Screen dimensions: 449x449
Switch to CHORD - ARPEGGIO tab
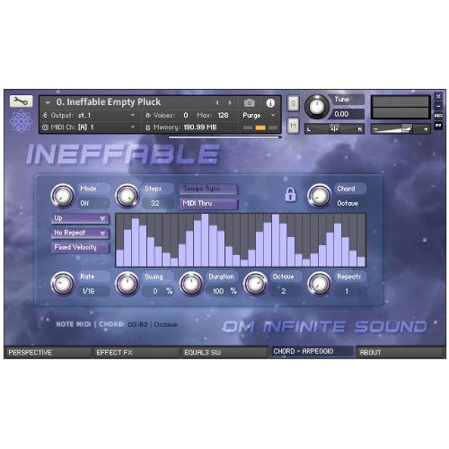click(312, 351)
